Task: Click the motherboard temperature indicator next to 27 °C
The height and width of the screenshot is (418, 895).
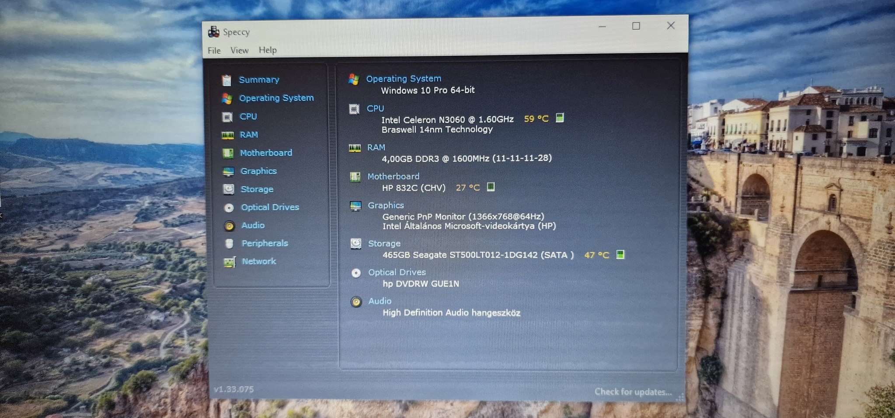Action: [491, 187]
